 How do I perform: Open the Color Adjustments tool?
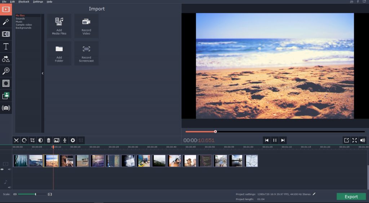tap(40, 140)
